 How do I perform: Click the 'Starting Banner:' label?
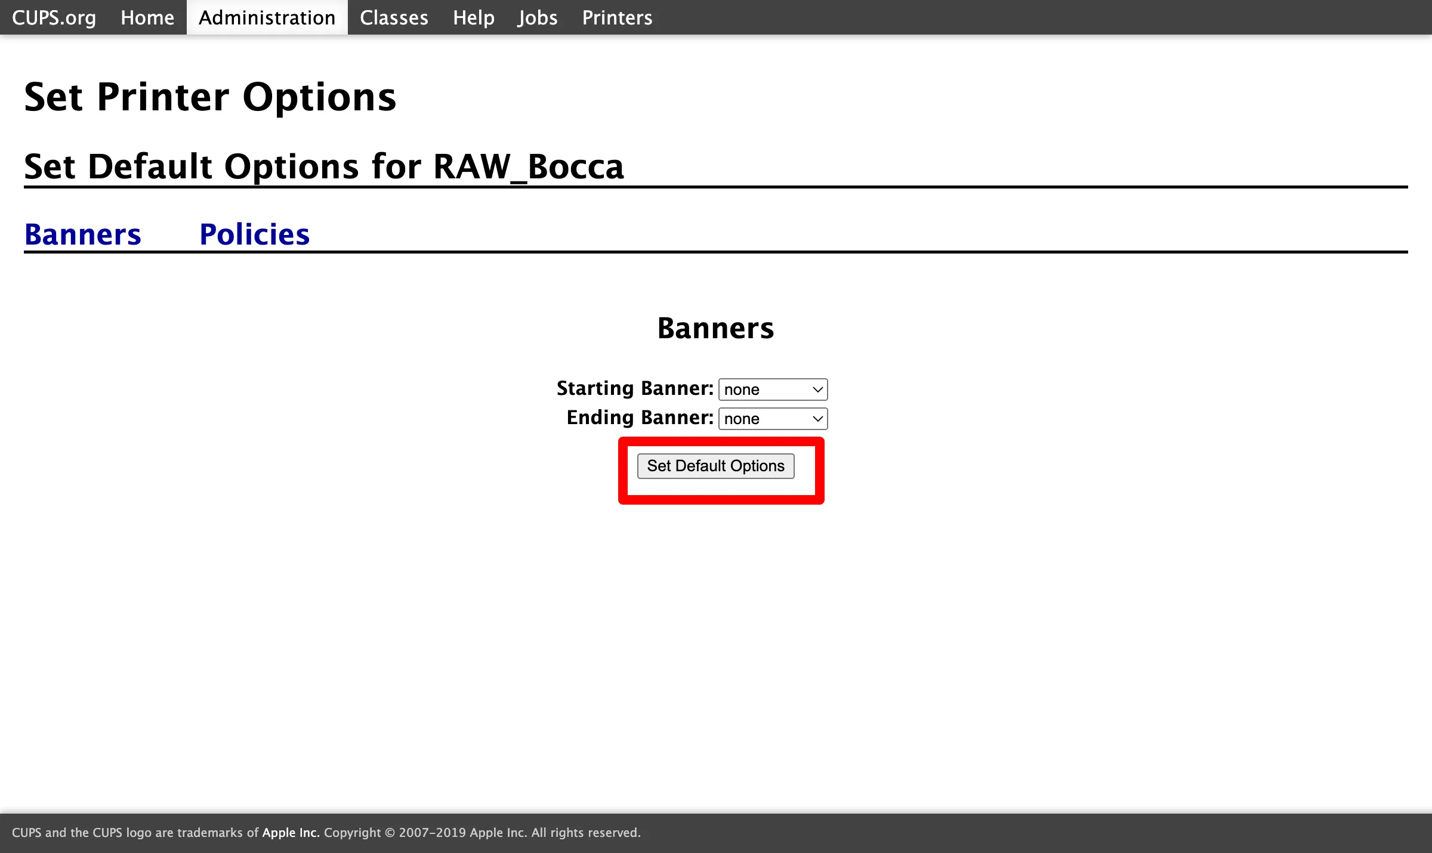coord(635,388)
